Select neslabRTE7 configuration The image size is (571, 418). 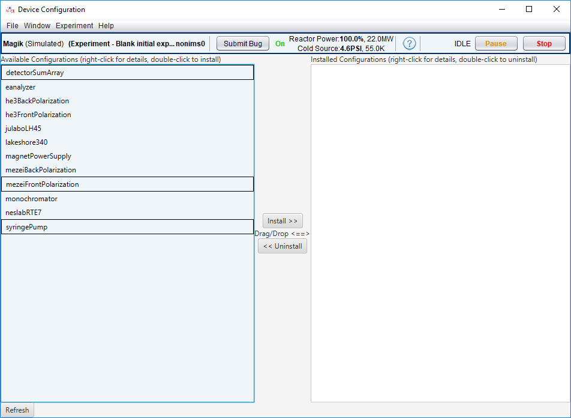point(127,213)
